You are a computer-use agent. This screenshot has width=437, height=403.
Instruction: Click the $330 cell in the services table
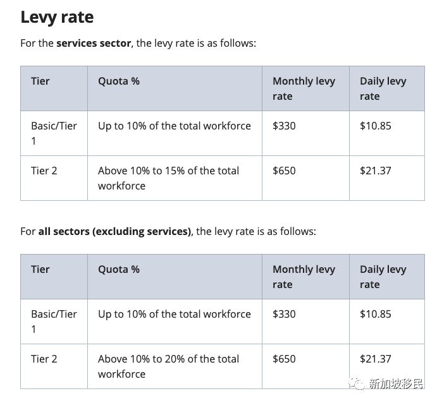pos(284,126)
